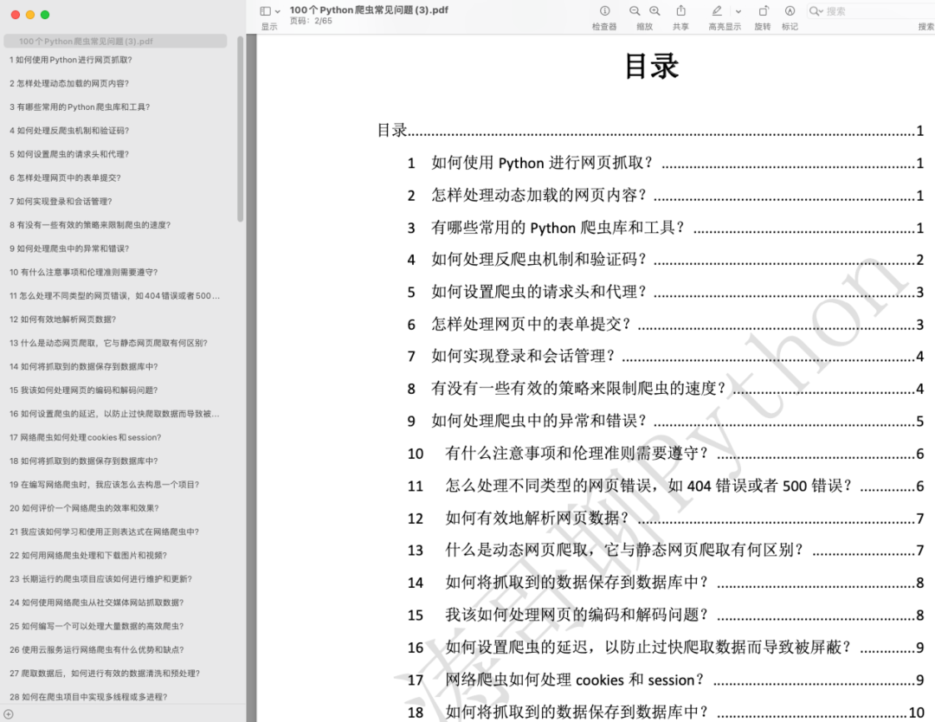Open outline item 16 如何设置爬虫的延迟
Viewport: 935px width, 722px height.
click(x=114, y=414)
